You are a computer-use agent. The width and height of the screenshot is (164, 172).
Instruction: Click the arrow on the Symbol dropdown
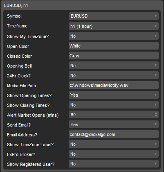pyautogui.click(x=155, y=16)
